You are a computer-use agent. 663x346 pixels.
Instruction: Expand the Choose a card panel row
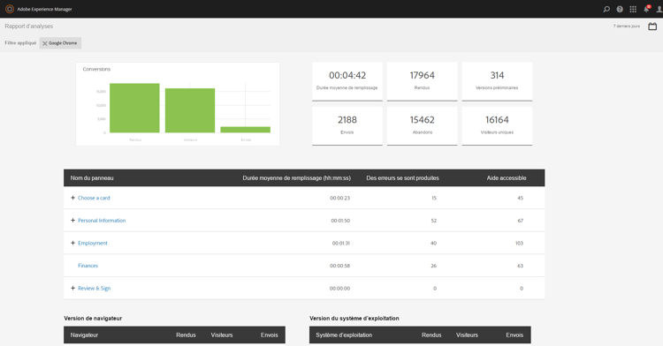(72, 198)
